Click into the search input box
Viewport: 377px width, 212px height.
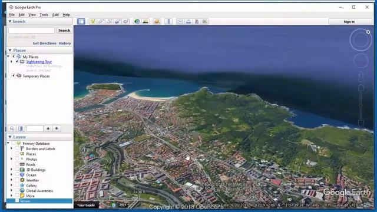(31, 30)
